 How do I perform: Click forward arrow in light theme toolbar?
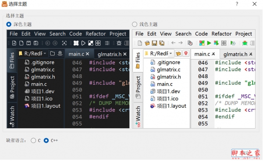[x=181, y=43]
